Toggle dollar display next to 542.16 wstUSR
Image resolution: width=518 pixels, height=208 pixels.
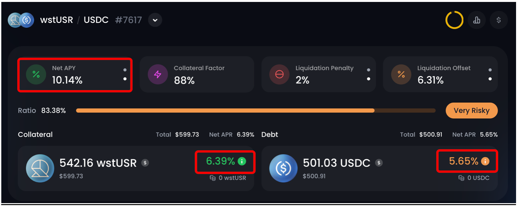[x=145, y=163]
